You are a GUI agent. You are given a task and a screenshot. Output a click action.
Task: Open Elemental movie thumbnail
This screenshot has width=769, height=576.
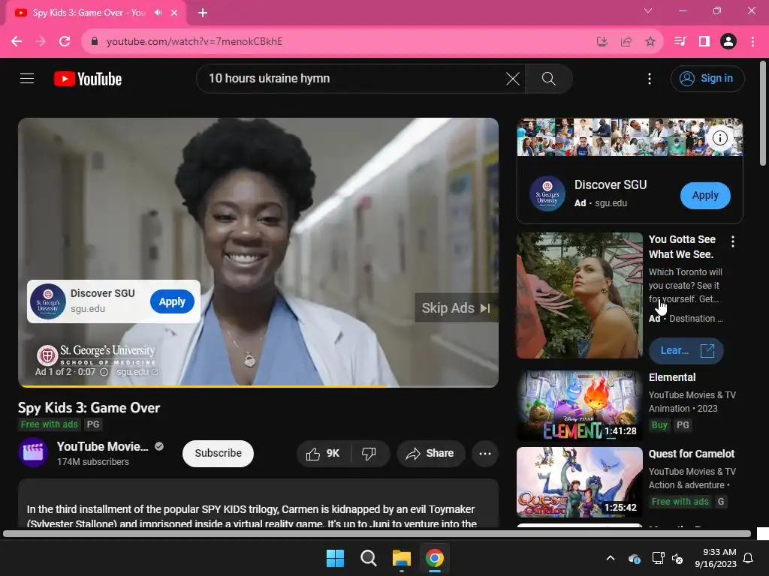[x=579, y=406]
